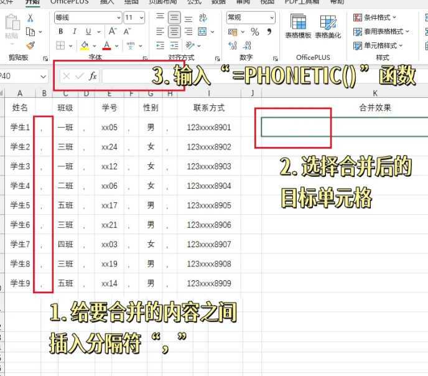Screen dimensions: 428x376
Task: Toggle Middle Align for cells
Action: (174, 18)
